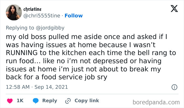Click the Reply text label
This screenshot has height=108, width=184.
[x=50, y=101]
